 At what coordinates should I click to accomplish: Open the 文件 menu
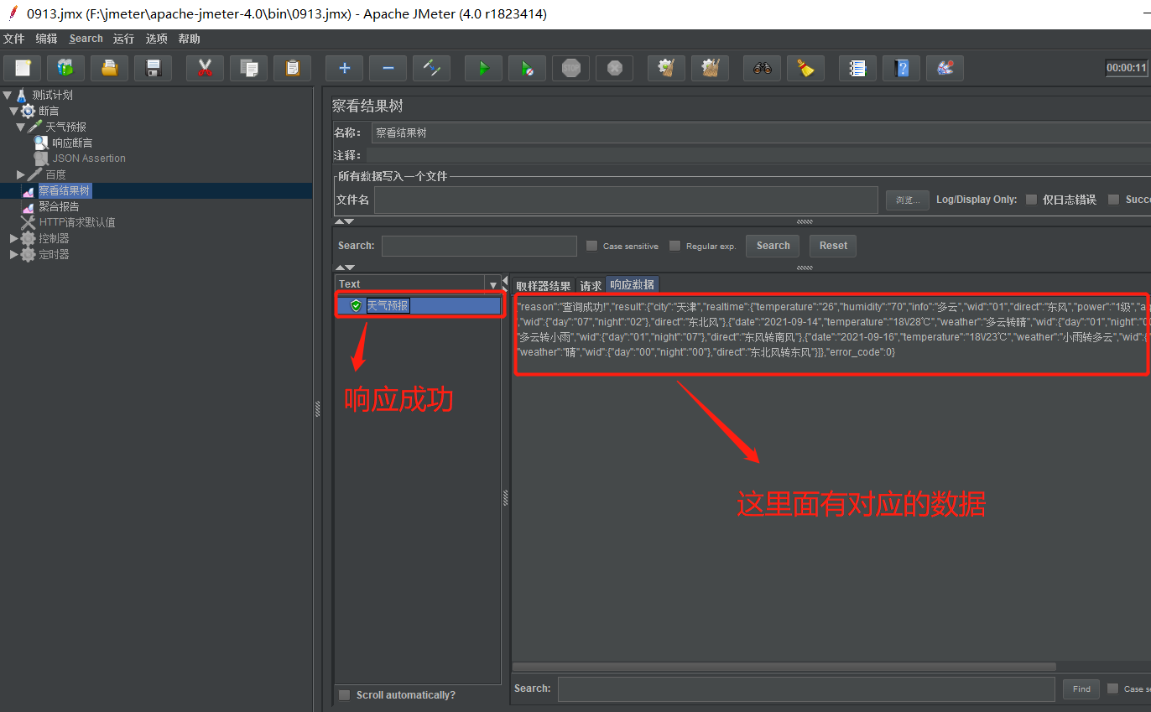point(13,39)
